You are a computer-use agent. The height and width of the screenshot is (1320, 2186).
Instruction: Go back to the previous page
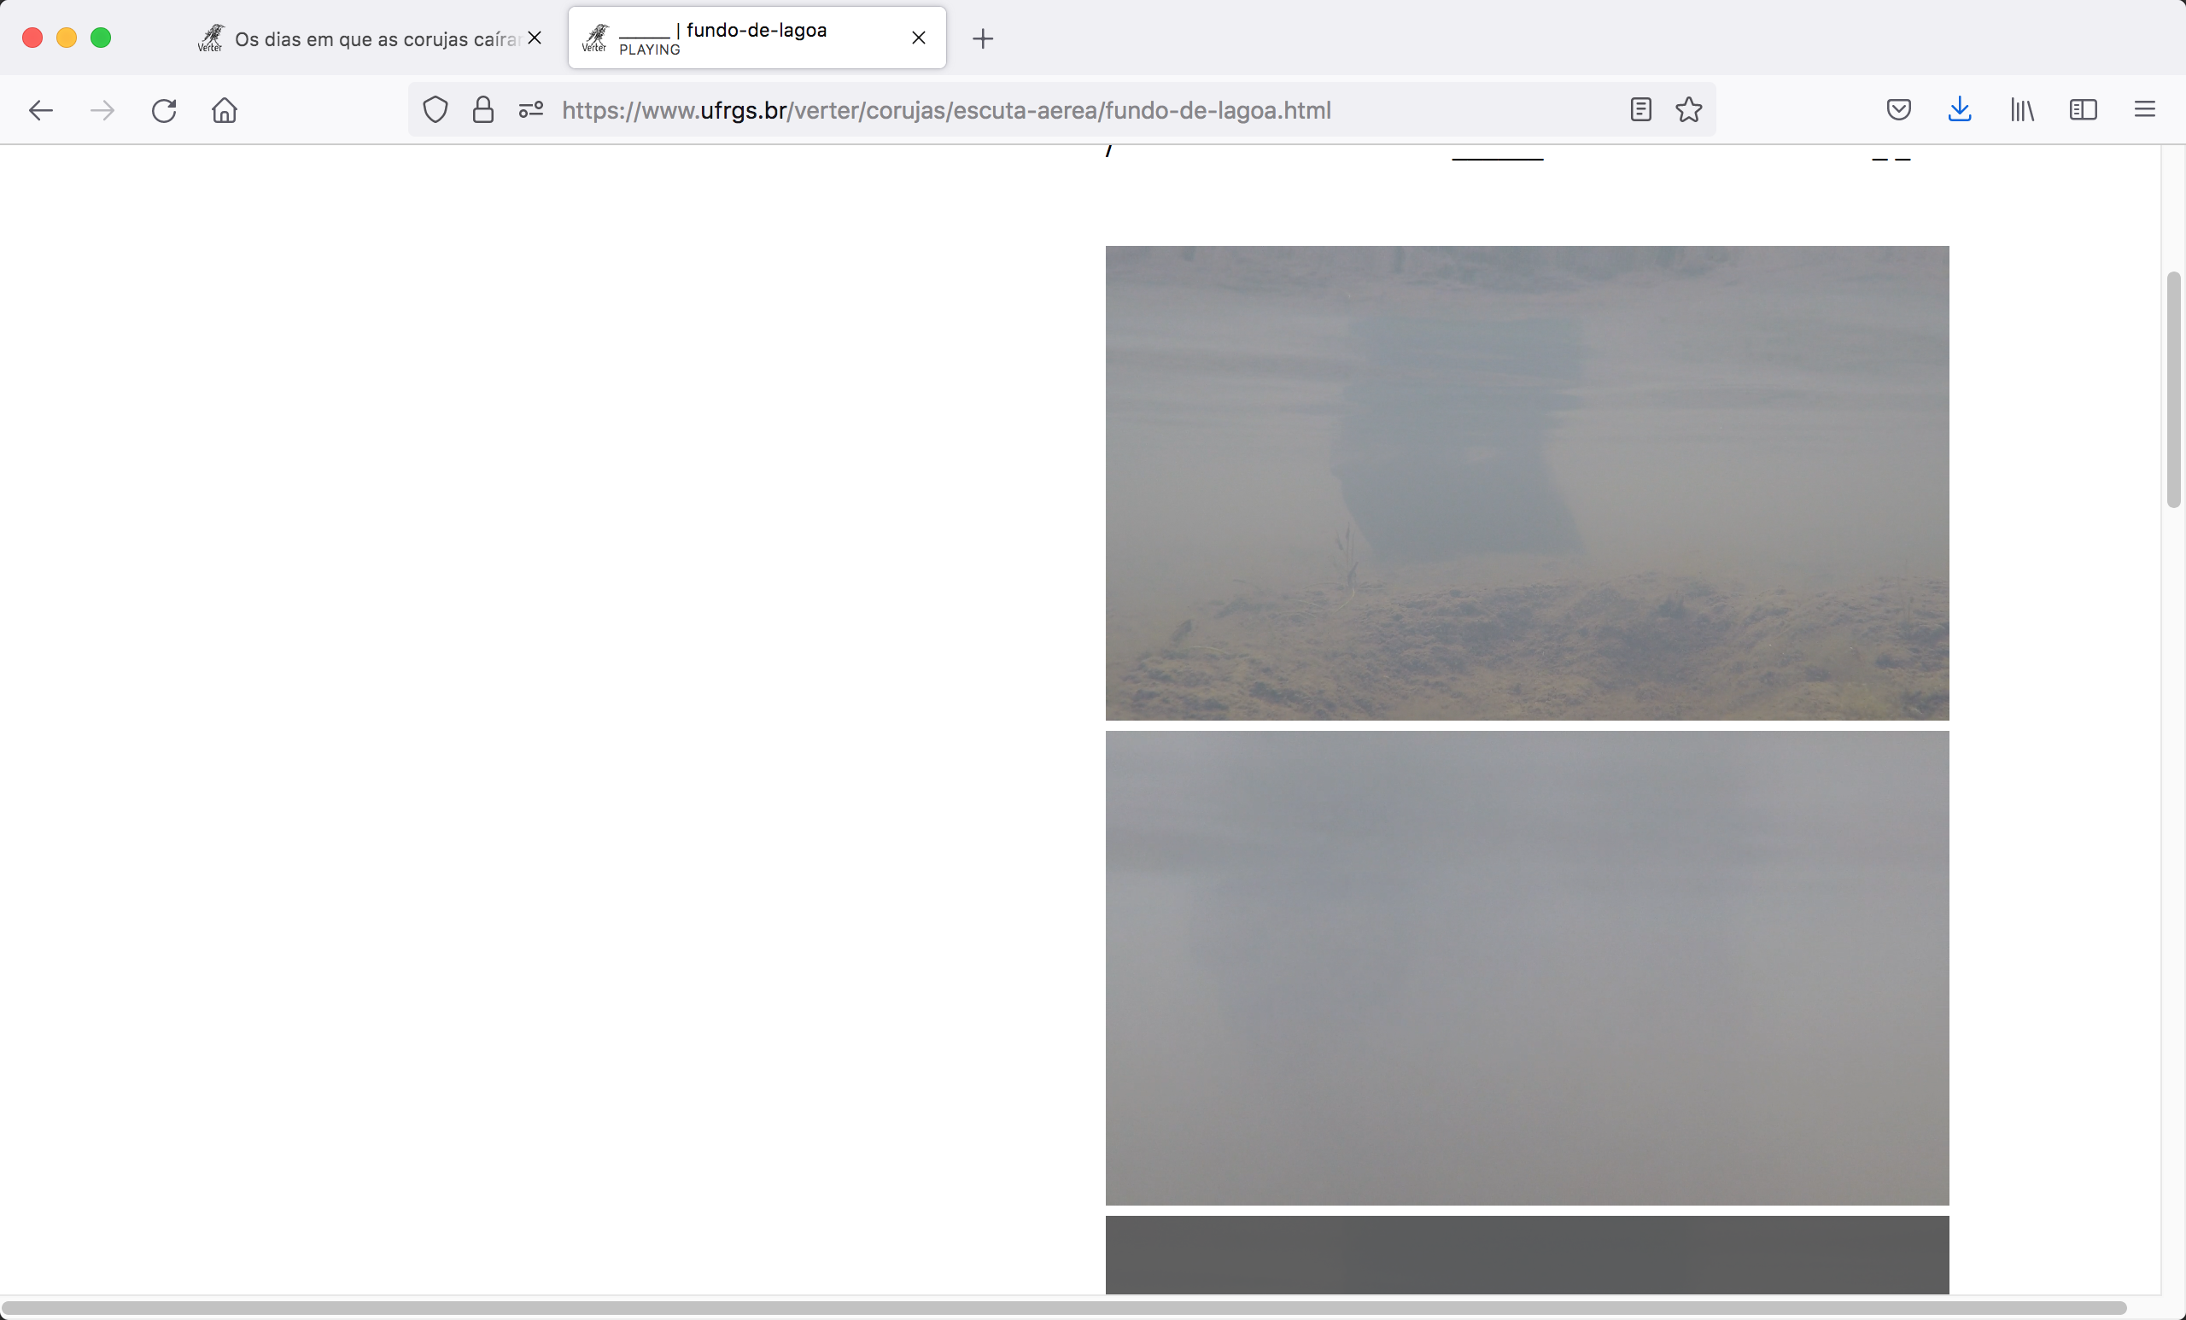pos(41,110)
